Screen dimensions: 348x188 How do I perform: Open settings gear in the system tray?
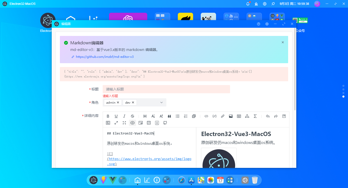264,4
